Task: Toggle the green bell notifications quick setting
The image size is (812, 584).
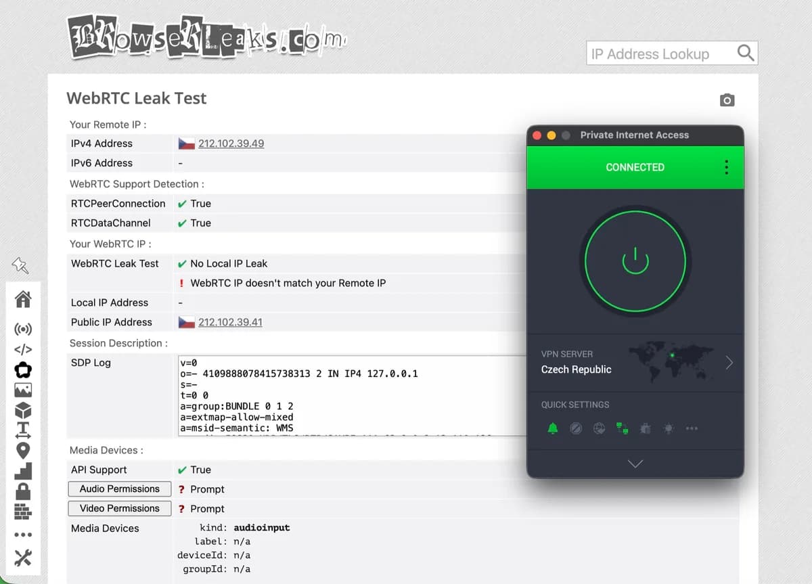Action: [x=553, y=428]
